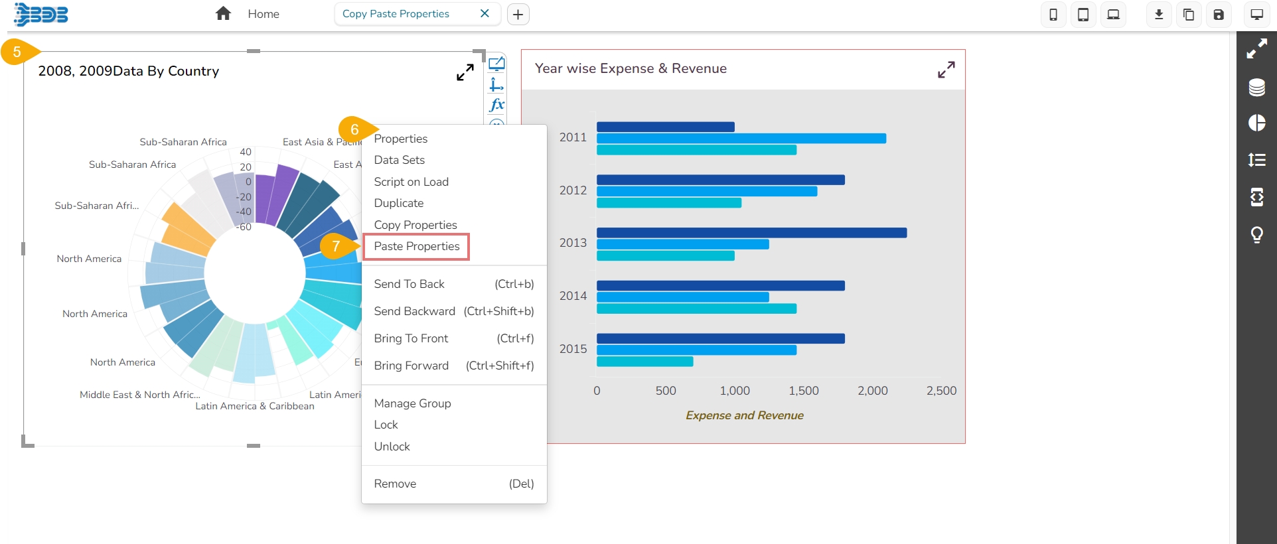Select Remove option in context menu
Screen dimensions: 1277x544
pyautogui.click(x=395, y=484)
